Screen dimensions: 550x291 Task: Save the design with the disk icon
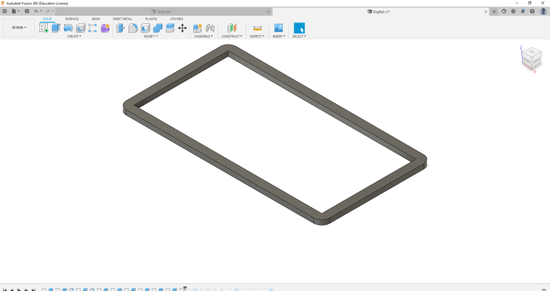click(x=27, y=11)
